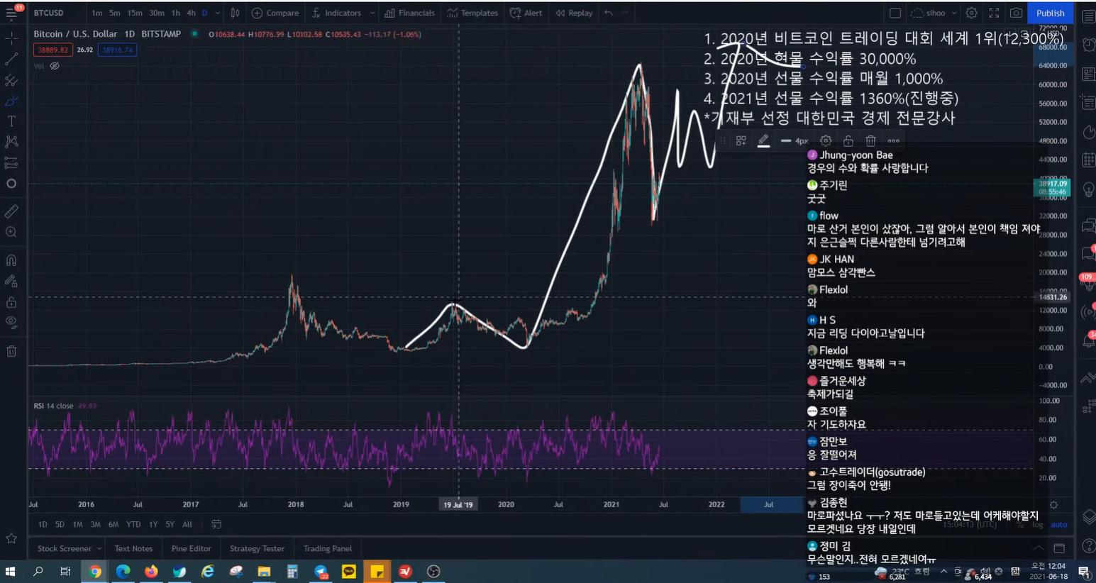This screenshot has width=1096, height=583.
Task: Enter fullscreen mode
Action: click(994, 13)
